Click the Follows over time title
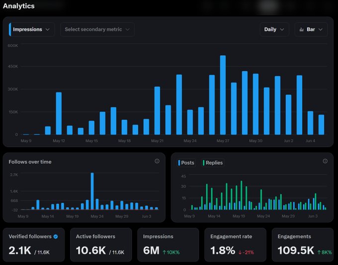Viewport: 338px width, 265px height. point(30,162)
